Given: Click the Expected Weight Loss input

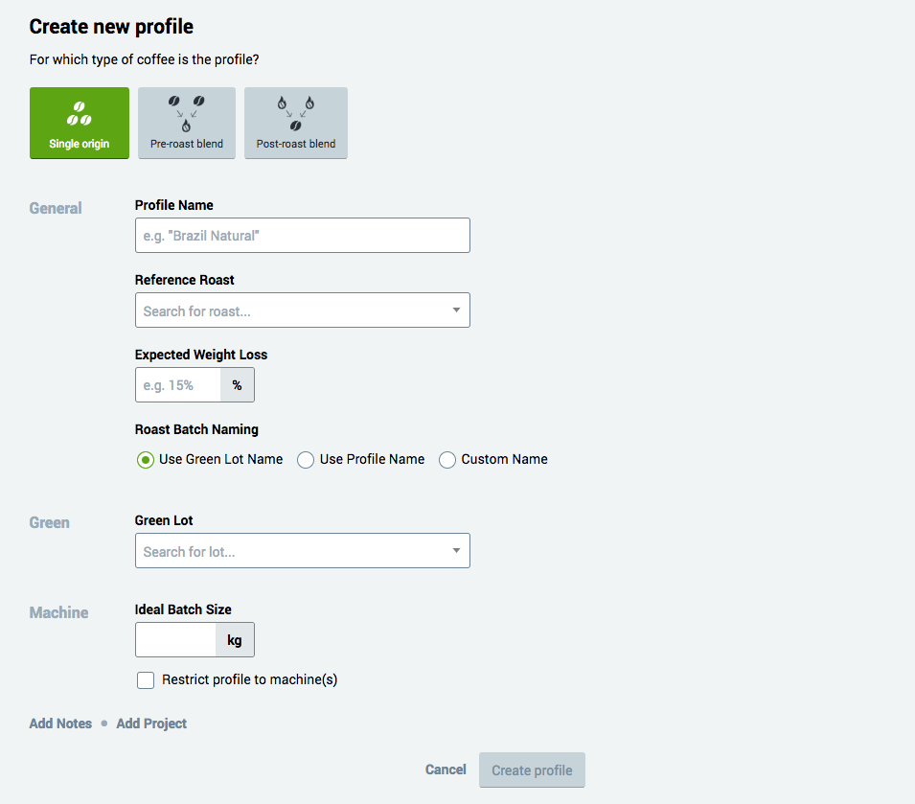Looking at the screenshot, I should coord(178,385).
